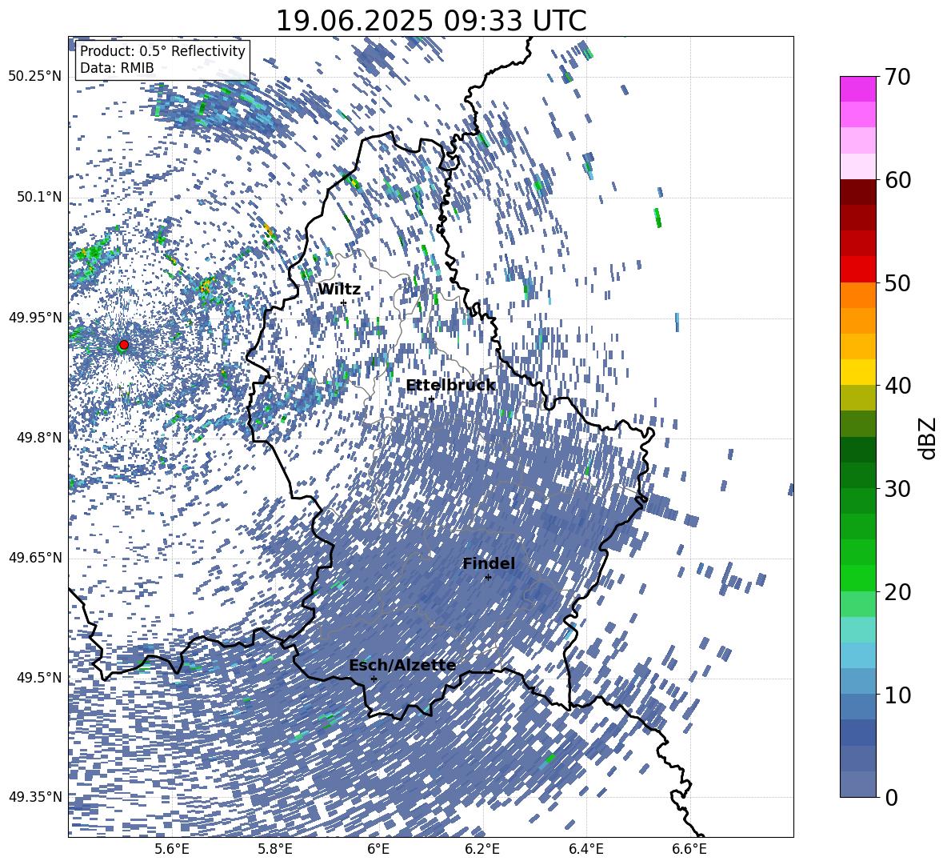Click the Ettelbruck city label

point(450,386)
